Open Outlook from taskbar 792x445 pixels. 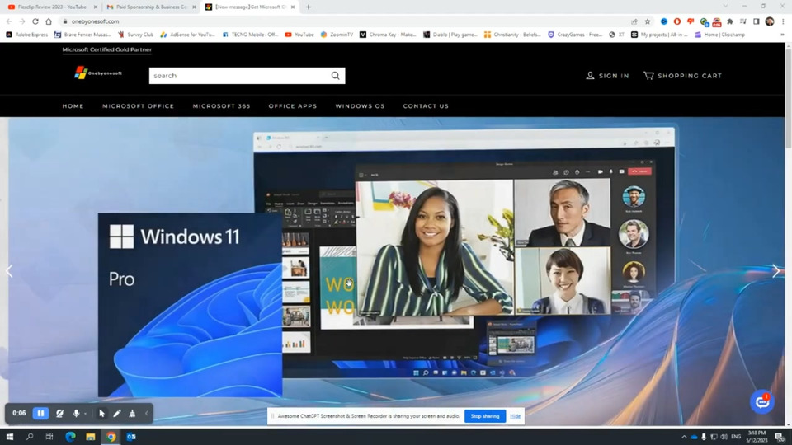tap(131, 437)
